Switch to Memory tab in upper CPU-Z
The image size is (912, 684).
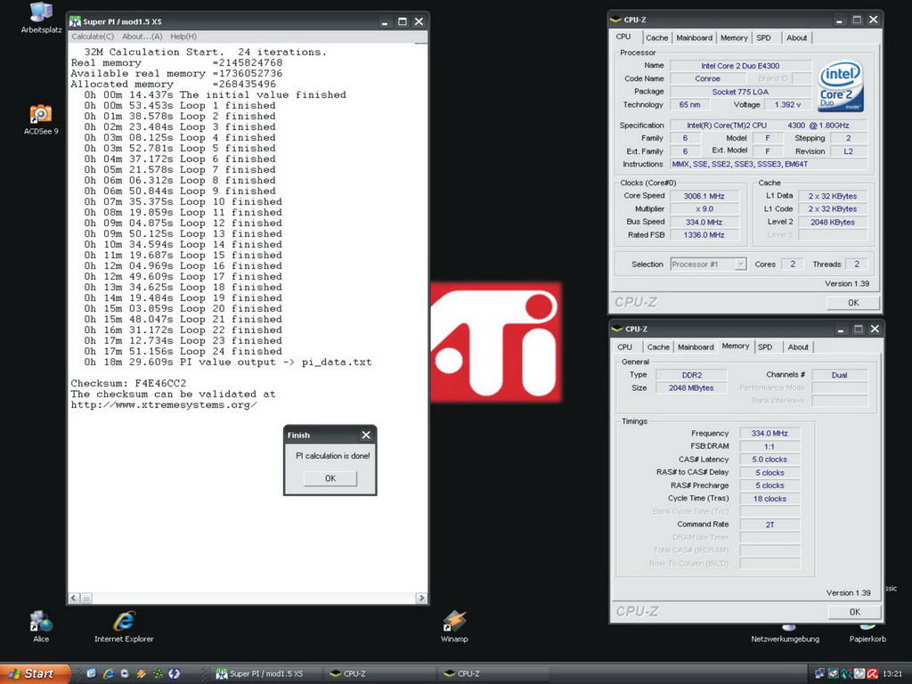pos(734,37)
